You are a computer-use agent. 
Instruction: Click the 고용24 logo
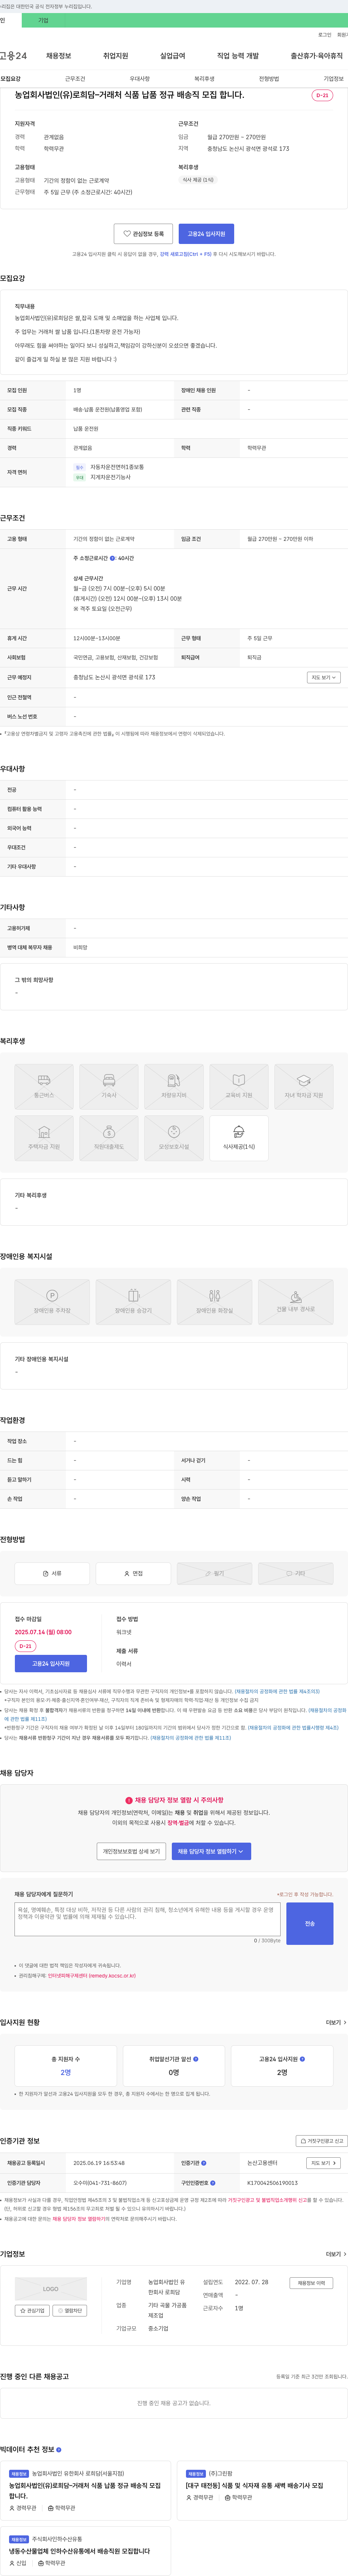13,56
